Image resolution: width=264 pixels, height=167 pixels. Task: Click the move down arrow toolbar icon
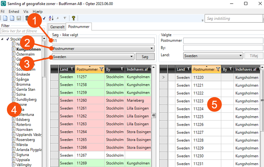[65, 18]
